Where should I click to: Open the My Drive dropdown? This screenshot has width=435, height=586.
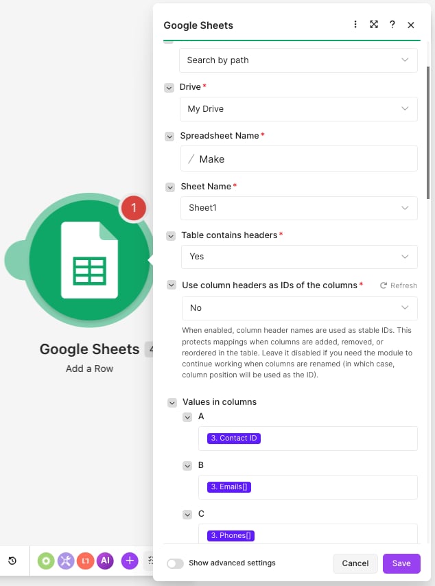298,108
